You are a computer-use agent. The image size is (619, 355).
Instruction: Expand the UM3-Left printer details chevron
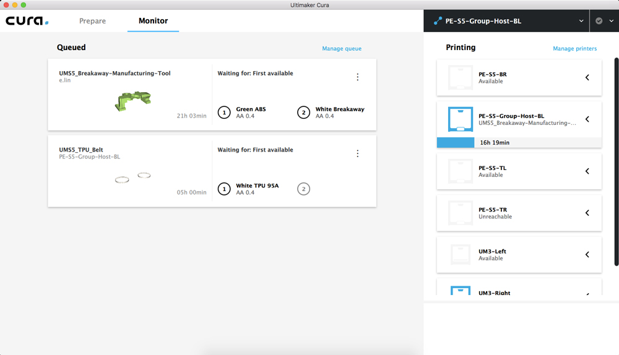[587, 254]
